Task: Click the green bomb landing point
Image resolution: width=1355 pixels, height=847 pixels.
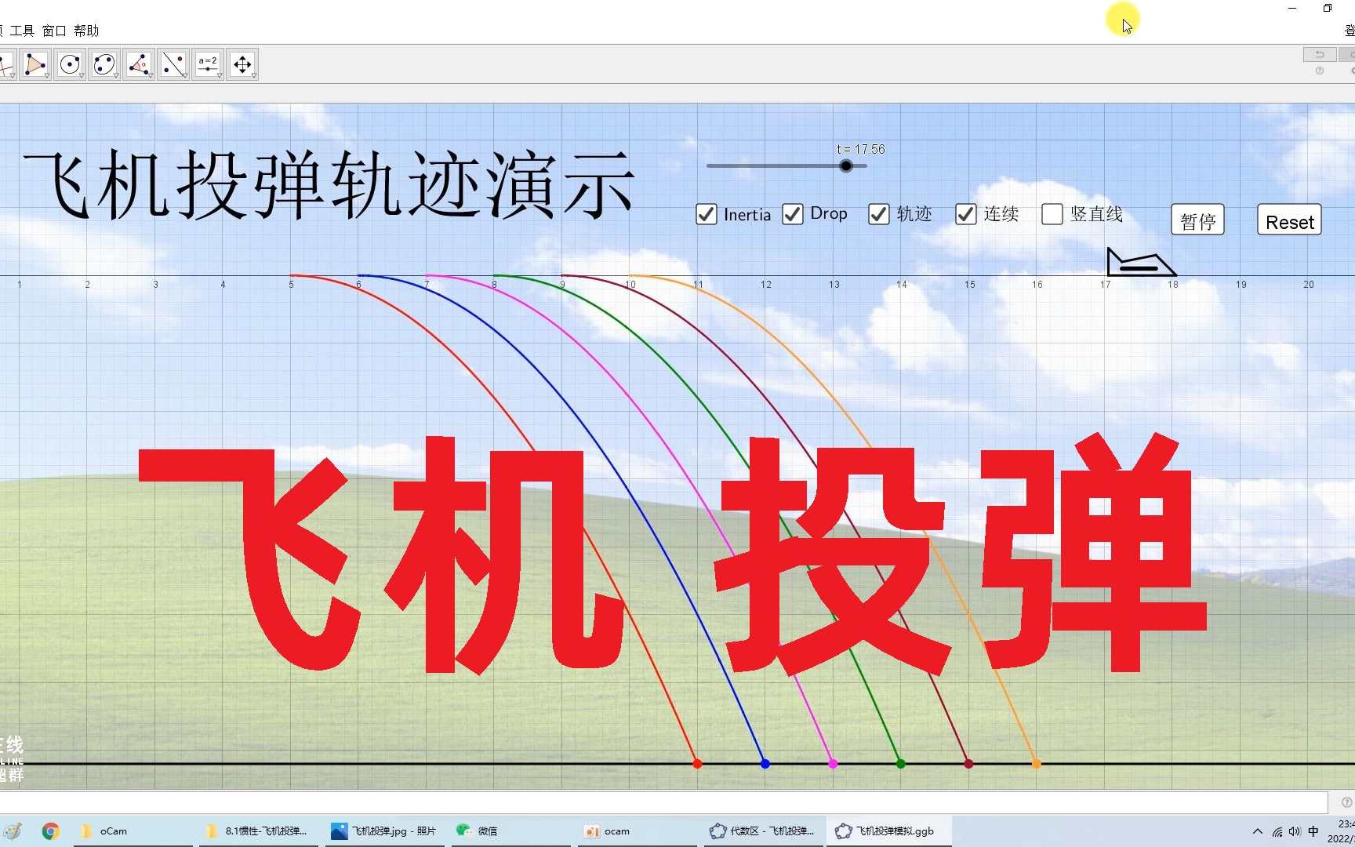Action: (x=901, y=764)
